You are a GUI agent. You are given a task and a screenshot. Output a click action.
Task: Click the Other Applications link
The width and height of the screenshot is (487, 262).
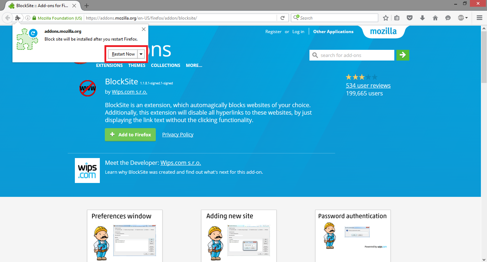333,32
